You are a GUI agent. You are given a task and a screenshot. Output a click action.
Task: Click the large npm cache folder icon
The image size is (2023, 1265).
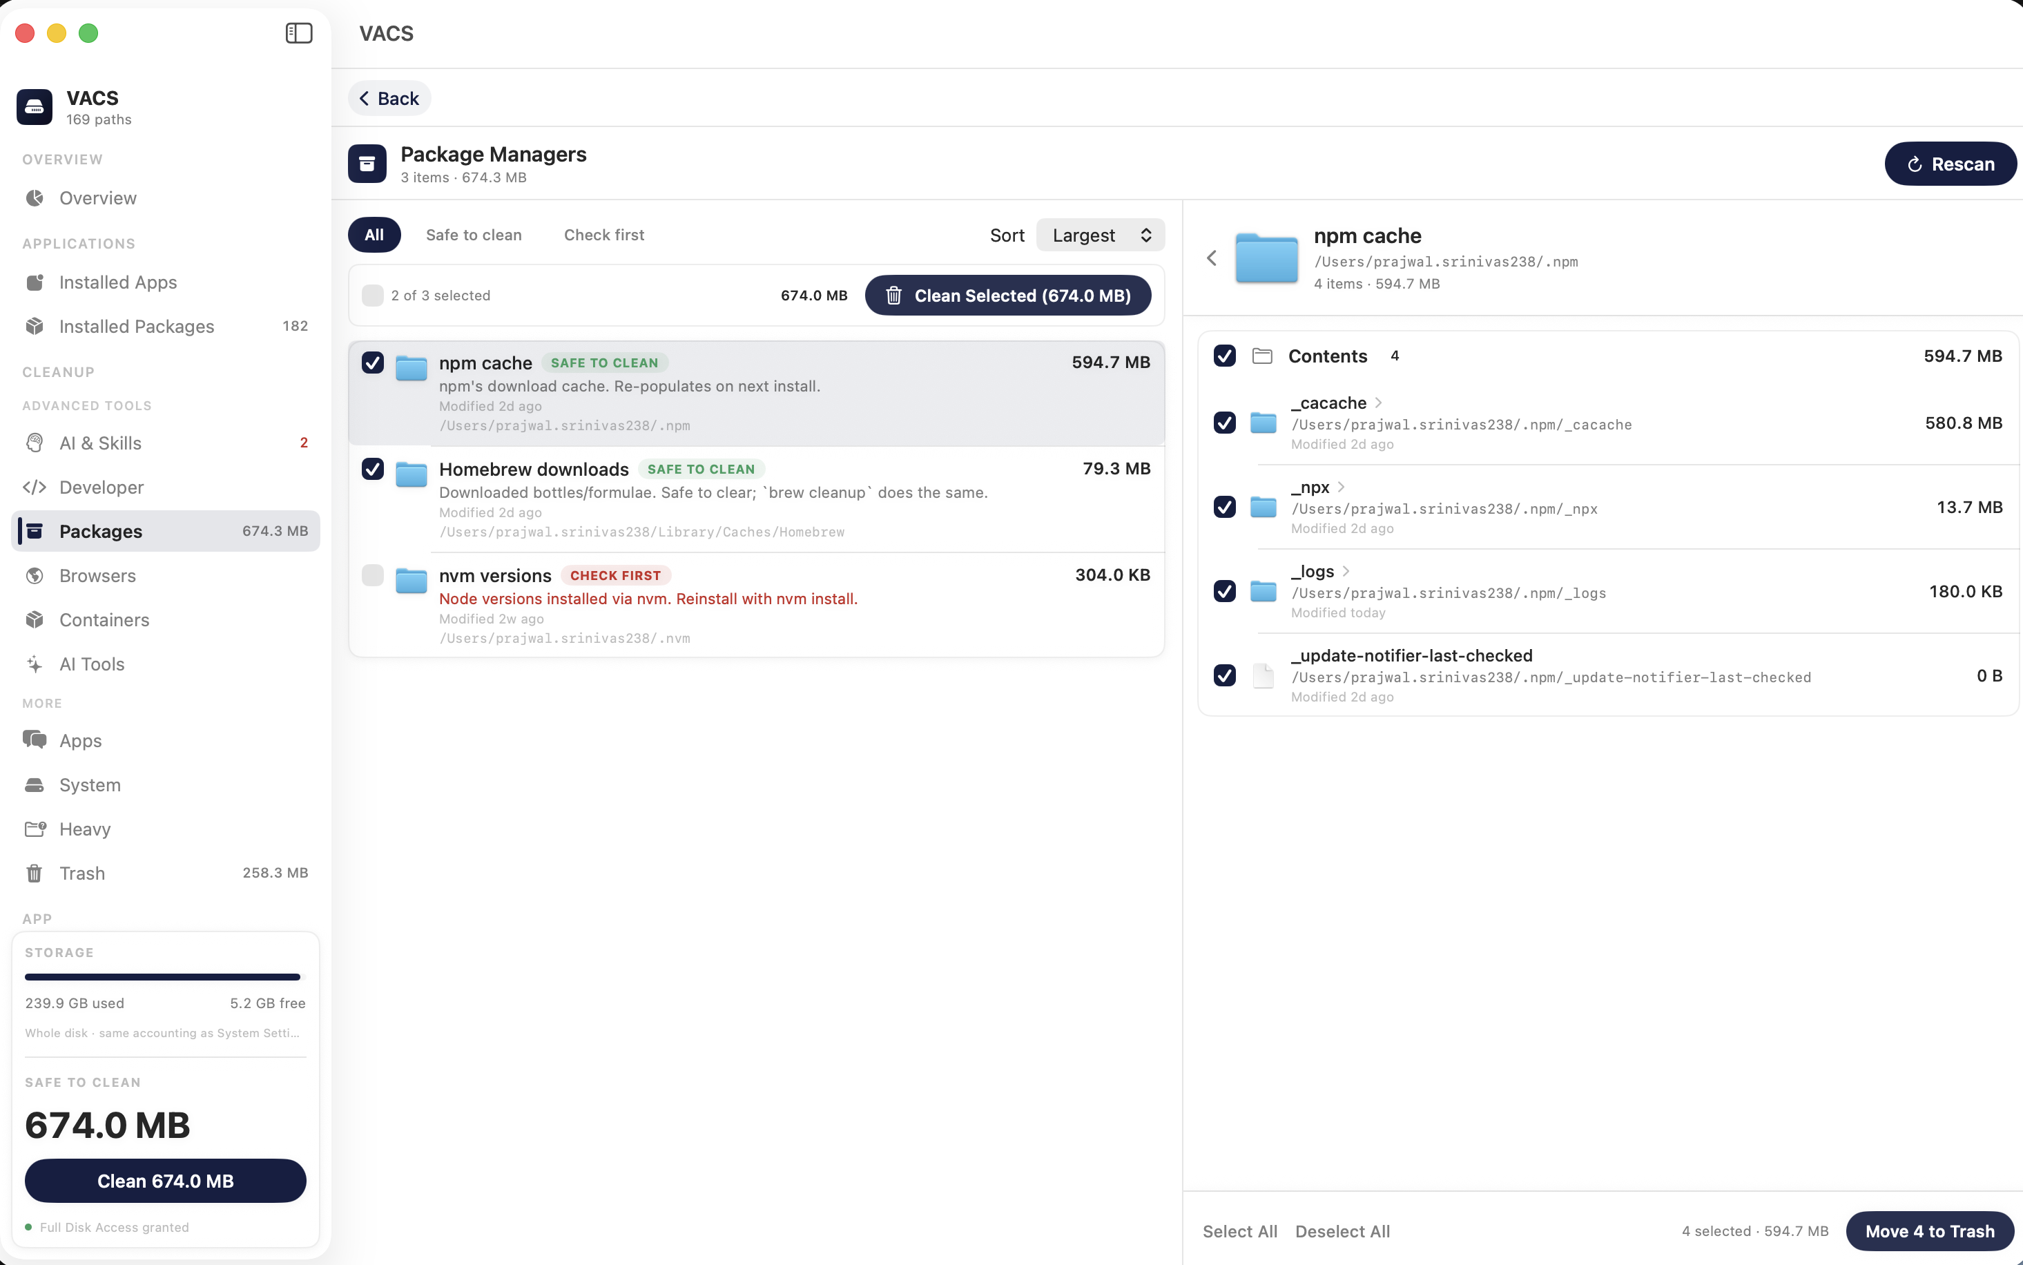coord(1266,258)
